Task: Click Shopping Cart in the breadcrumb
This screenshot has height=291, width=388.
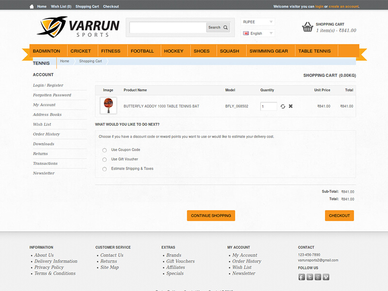Action: point(91,61)
